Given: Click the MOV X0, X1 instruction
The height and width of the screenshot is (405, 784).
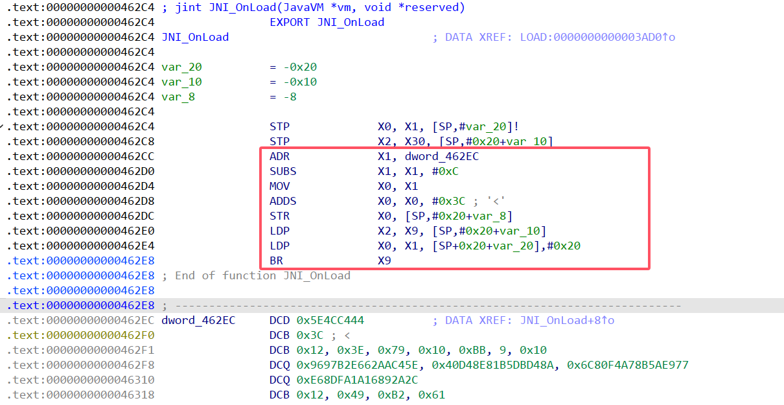Looking at the screenshot, I should (344, 186).
